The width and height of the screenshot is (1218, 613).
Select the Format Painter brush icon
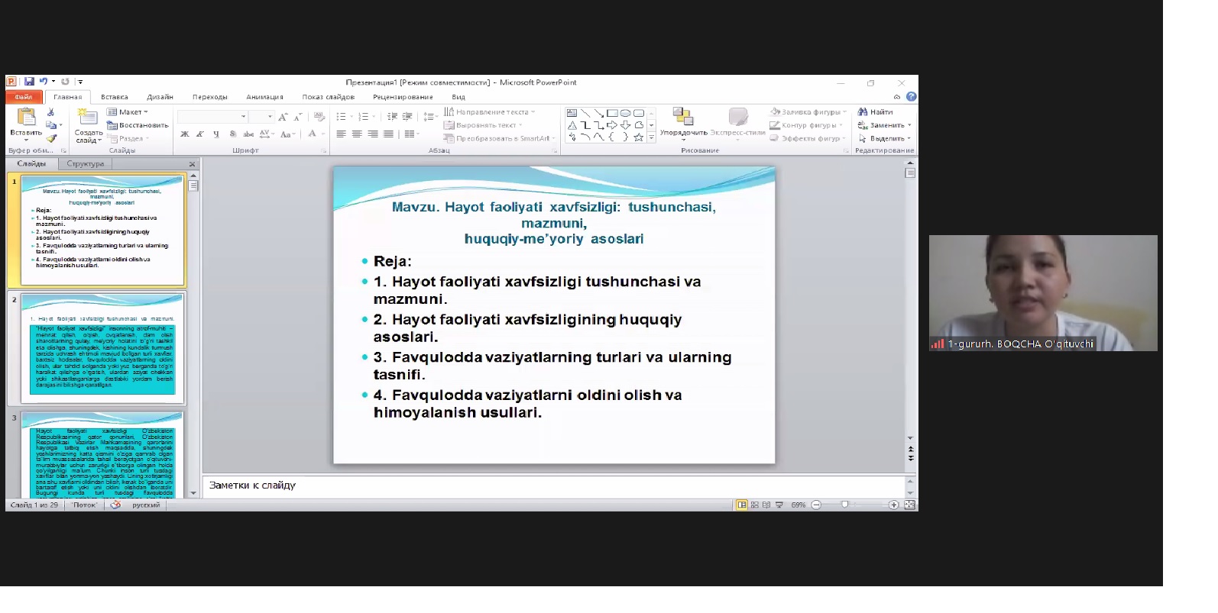(x=51, y=138)
